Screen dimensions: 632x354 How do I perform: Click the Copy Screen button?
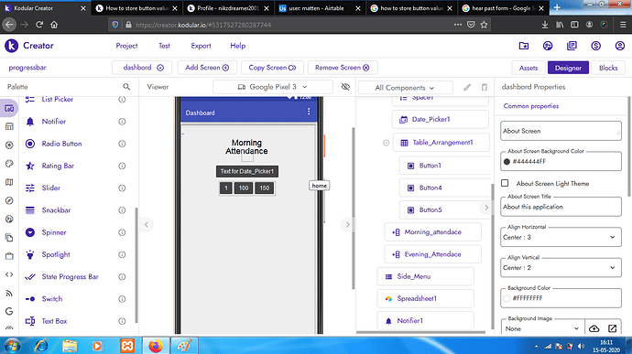(272, 68)
